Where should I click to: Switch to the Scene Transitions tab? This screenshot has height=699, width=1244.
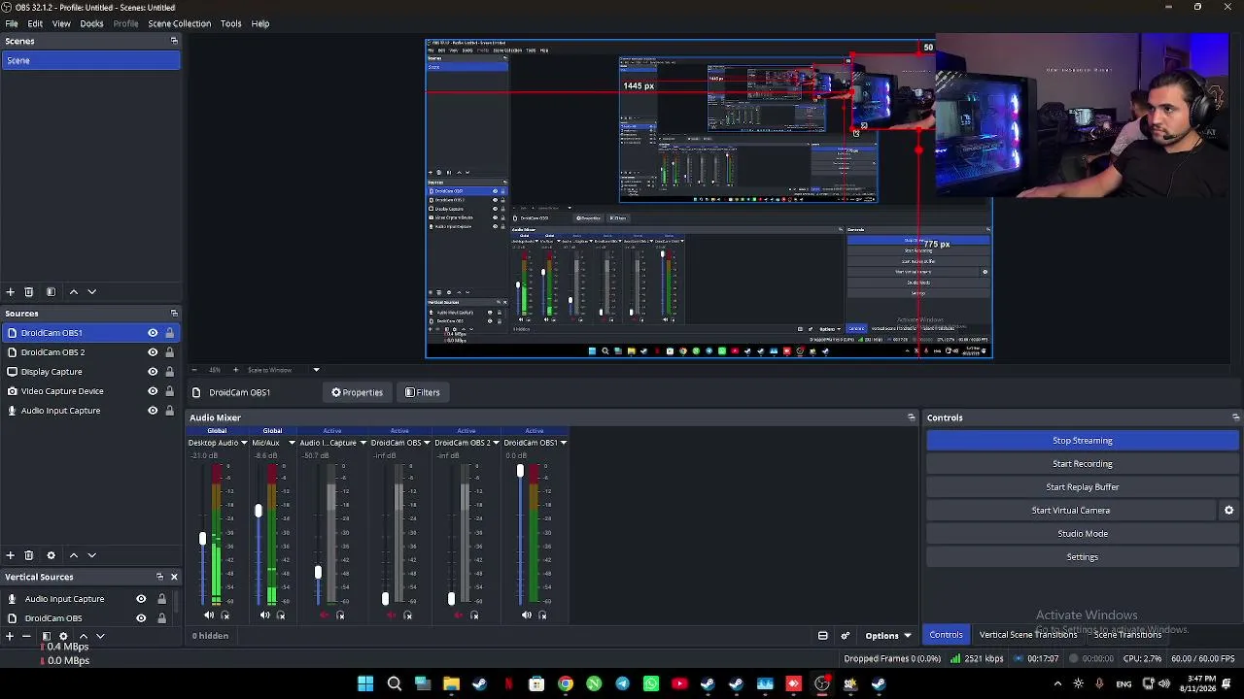click(x=1127, y=635)
